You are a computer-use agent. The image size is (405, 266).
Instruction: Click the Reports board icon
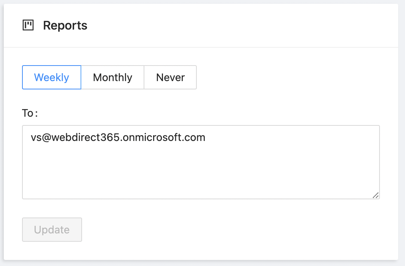pos(28,25)
